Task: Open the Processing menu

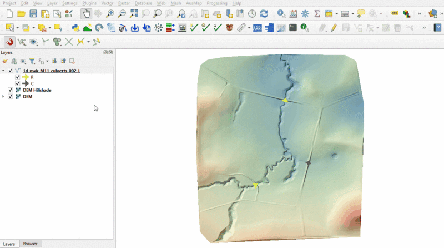Action: coord(216,3)
